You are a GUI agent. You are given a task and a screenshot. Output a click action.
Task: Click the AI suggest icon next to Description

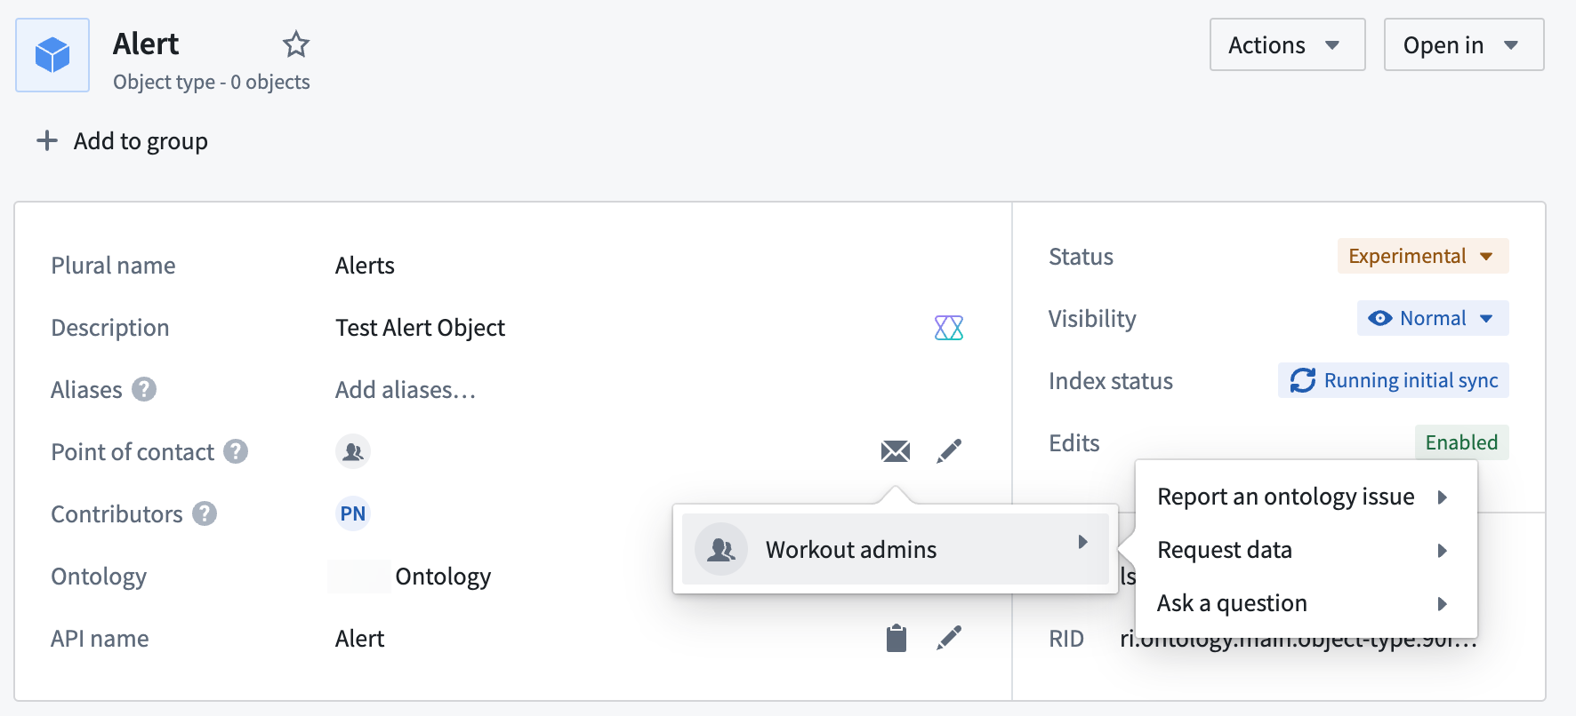[949, 328]
